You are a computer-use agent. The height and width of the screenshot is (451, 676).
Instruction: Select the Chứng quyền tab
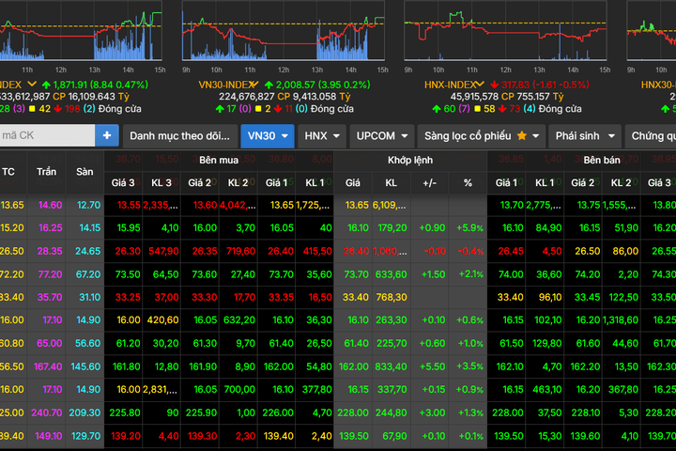(651, 136)
